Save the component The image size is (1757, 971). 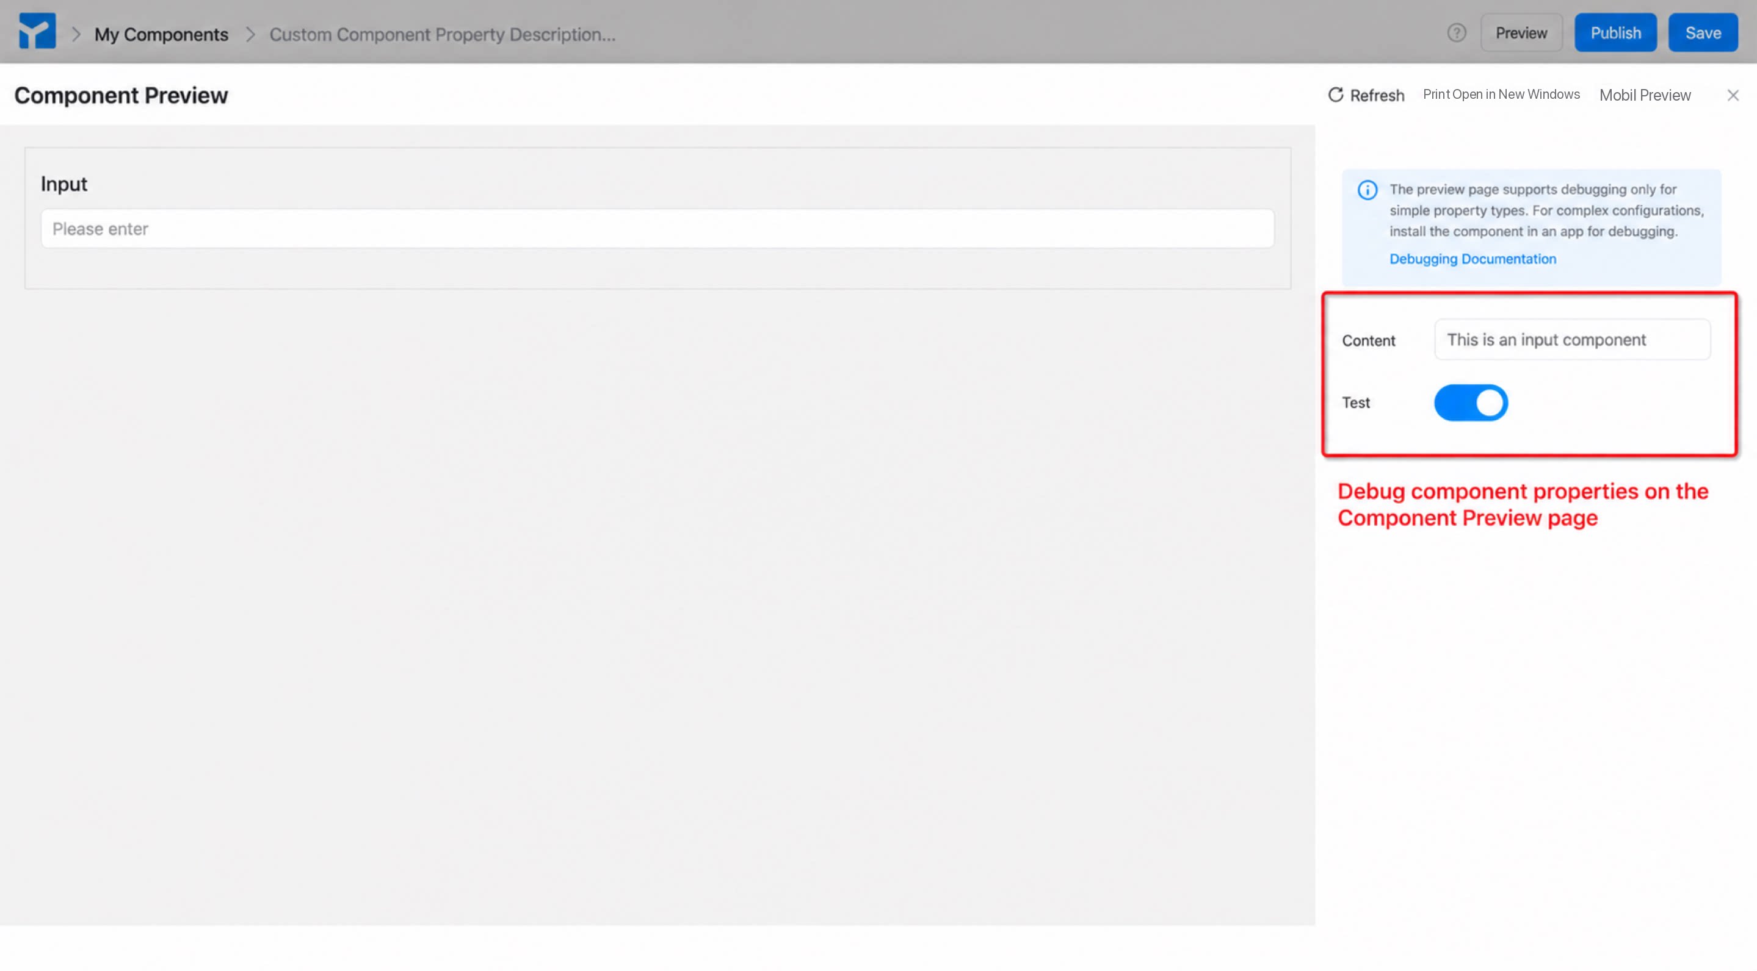(1703, 33)
